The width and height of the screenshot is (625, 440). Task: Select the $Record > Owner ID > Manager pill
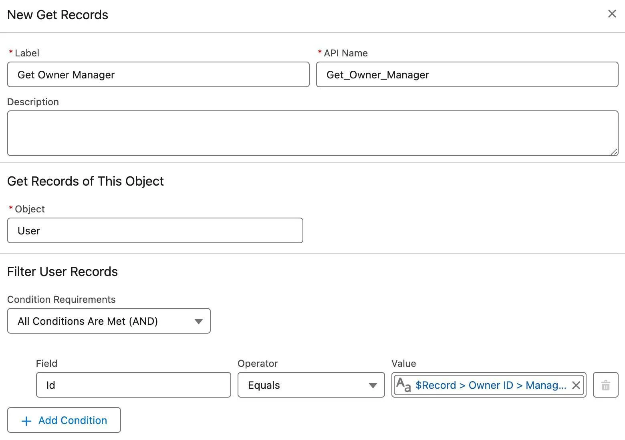489,385
